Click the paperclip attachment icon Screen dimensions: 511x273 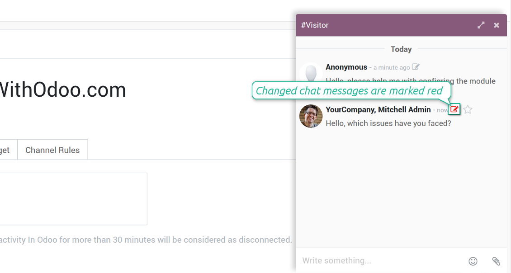point(496,261)
